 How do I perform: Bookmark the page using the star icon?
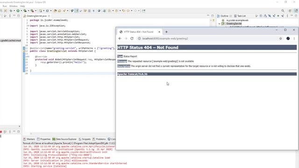click(x=280, y=38)
